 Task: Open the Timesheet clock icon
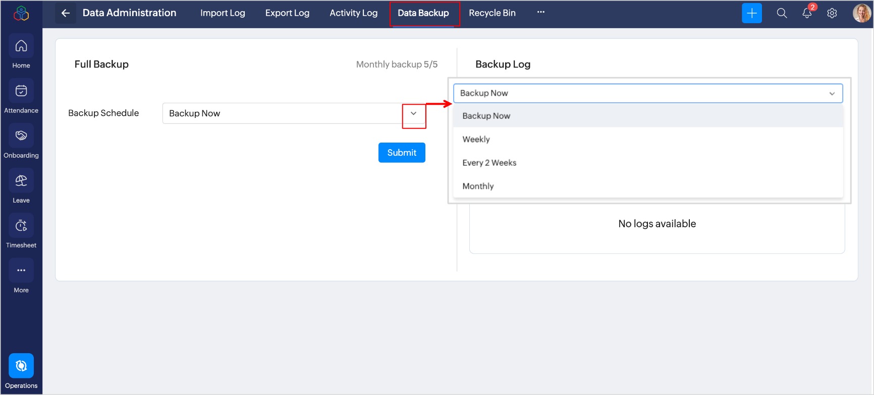[x=21, y=226]
